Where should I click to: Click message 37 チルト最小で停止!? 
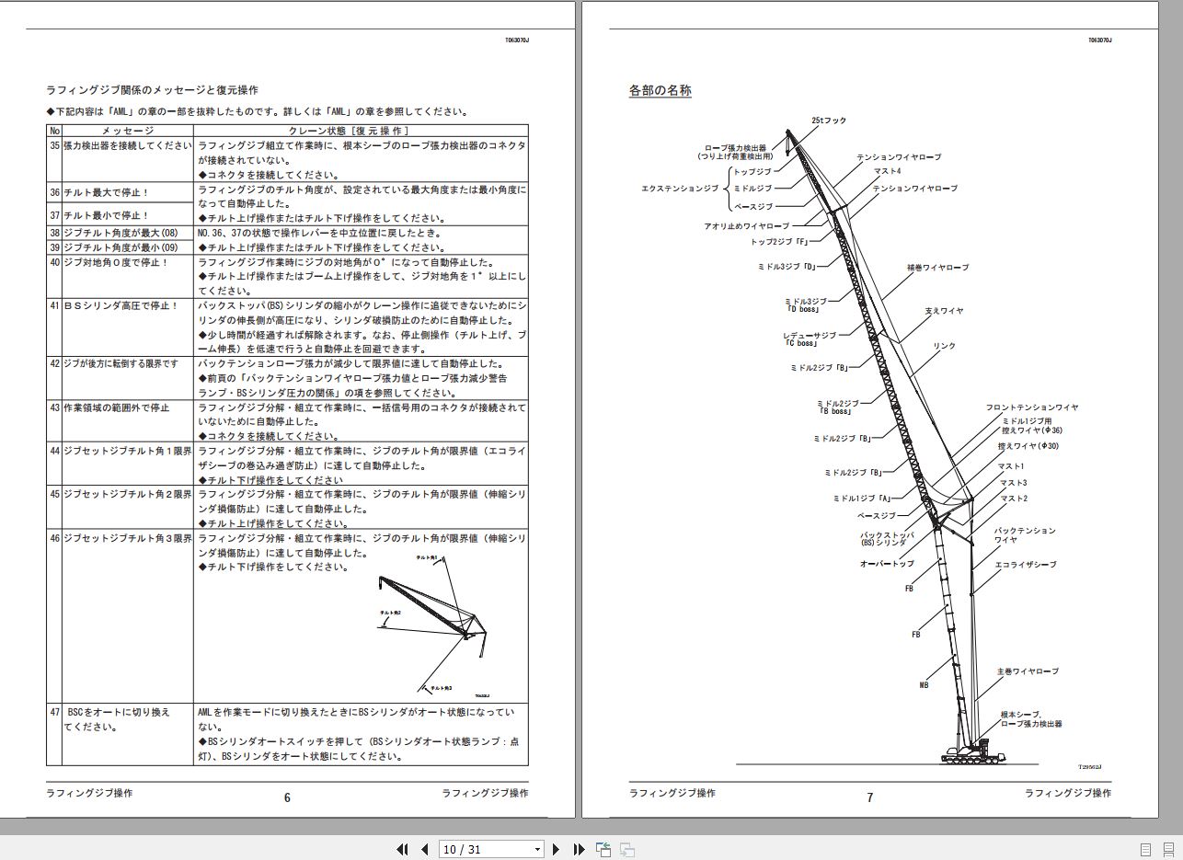pyautogui.click(x=107, y=215)
